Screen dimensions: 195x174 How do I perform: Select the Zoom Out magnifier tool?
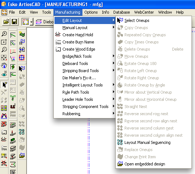click(x=4, y=50)
